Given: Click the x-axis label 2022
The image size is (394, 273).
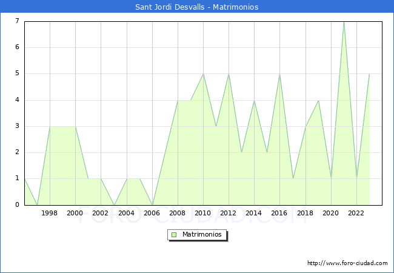Looking at the screenshot, I should (356, 213).
